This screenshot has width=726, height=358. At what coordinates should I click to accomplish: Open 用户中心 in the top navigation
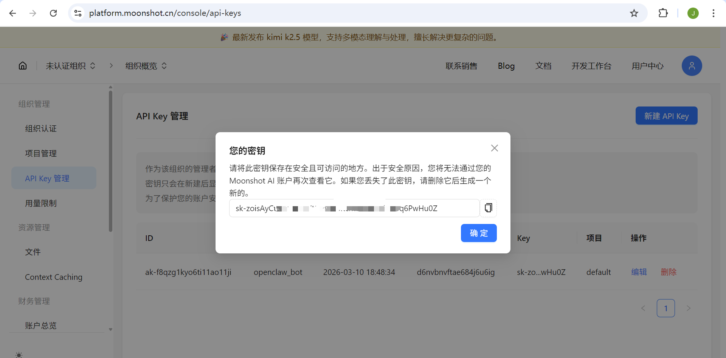tap(647, 66)
